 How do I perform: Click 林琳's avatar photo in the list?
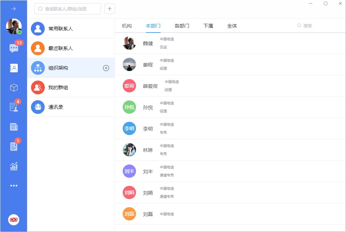(129, 150)
